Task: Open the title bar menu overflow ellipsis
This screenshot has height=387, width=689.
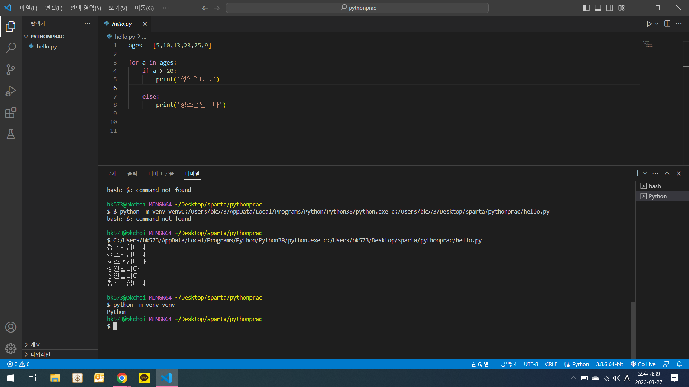Action: (165, 8)
